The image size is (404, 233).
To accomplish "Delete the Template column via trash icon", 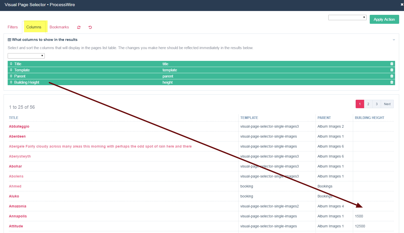I will coord(392,70).
